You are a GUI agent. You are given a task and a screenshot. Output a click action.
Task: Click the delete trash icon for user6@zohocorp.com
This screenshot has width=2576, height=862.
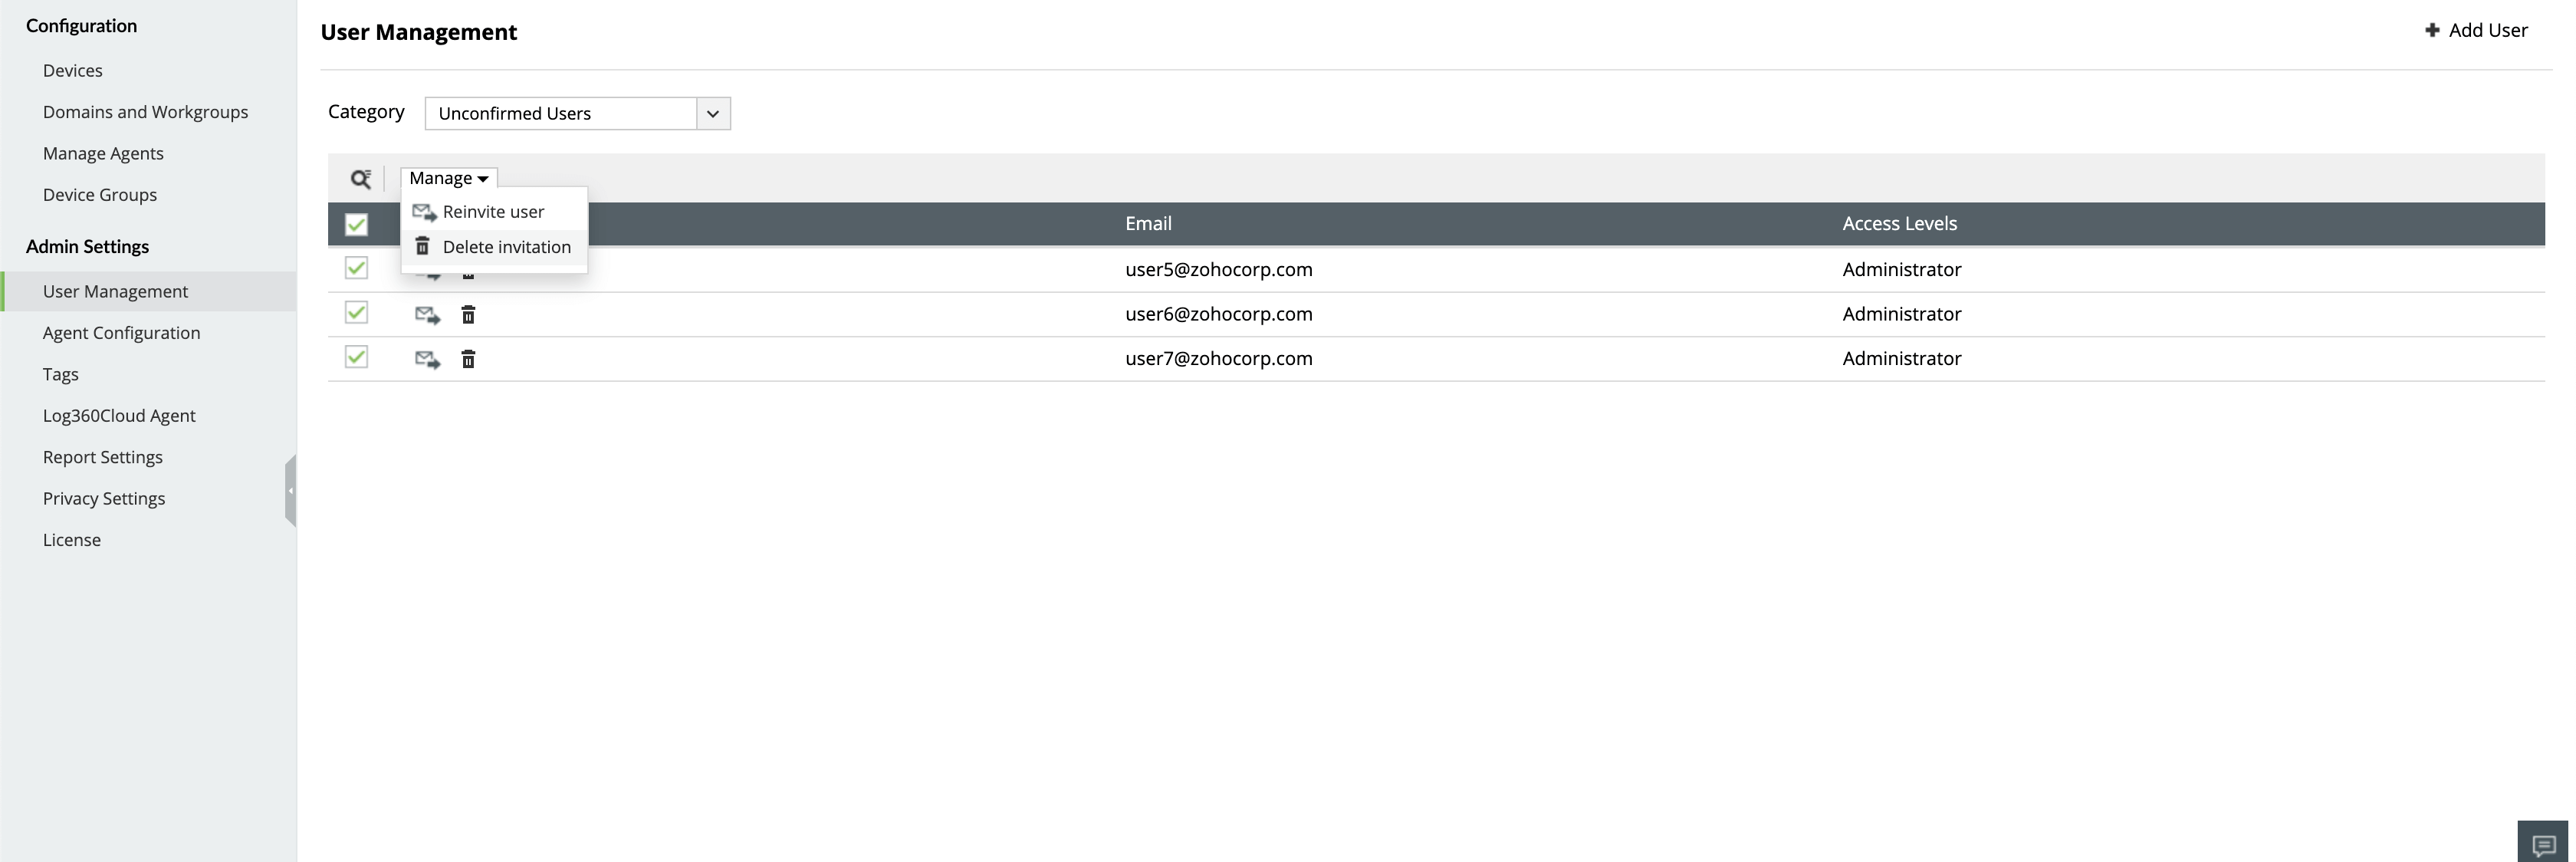coord(468,314)
